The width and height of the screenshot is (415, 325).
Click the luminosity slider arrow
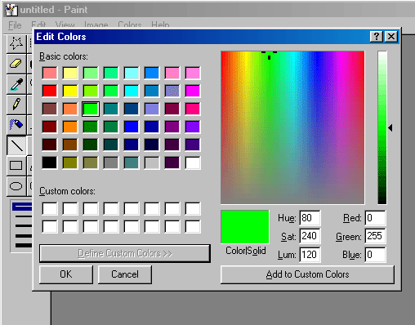390,127
